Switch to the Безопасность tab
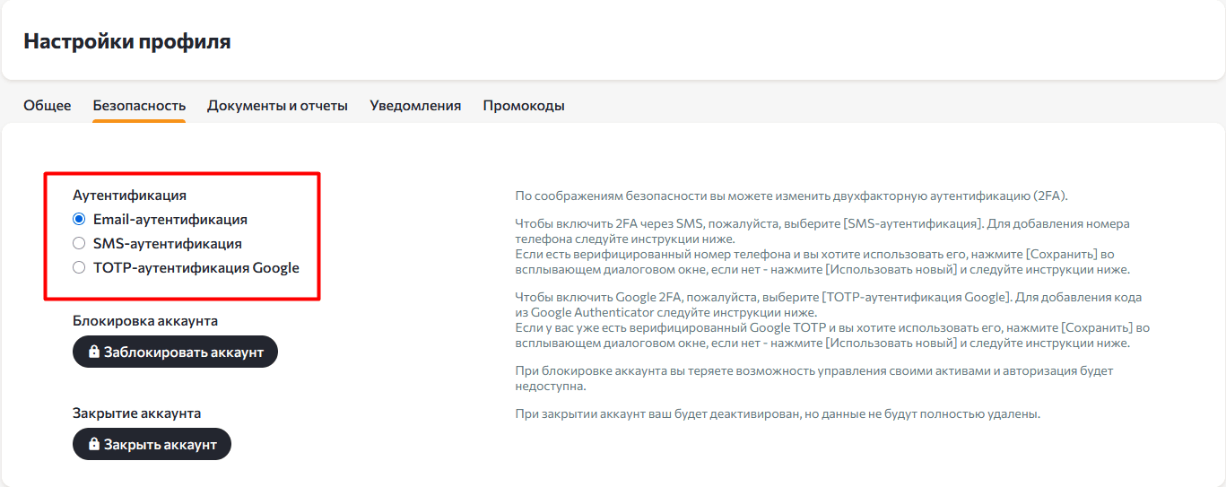 (x=139, y=106)
